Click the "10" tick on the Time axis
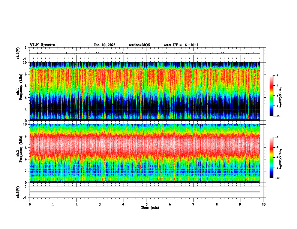 click(x=264, y=204)
